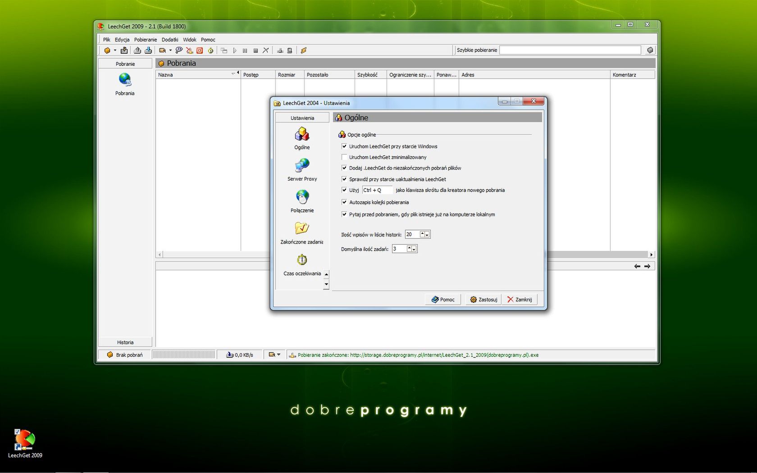This screenshot has width=757, height=473.
Task: Click the import (down arrow tray) toolbar icon
Action: (148, 50)
